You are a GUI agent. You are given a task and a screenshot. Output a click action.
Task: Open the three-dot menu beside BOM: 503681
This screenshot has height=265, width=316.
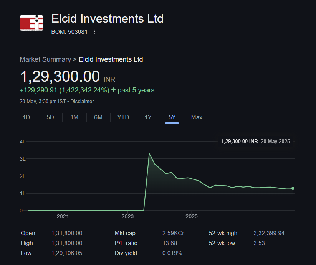click(94, 32)
